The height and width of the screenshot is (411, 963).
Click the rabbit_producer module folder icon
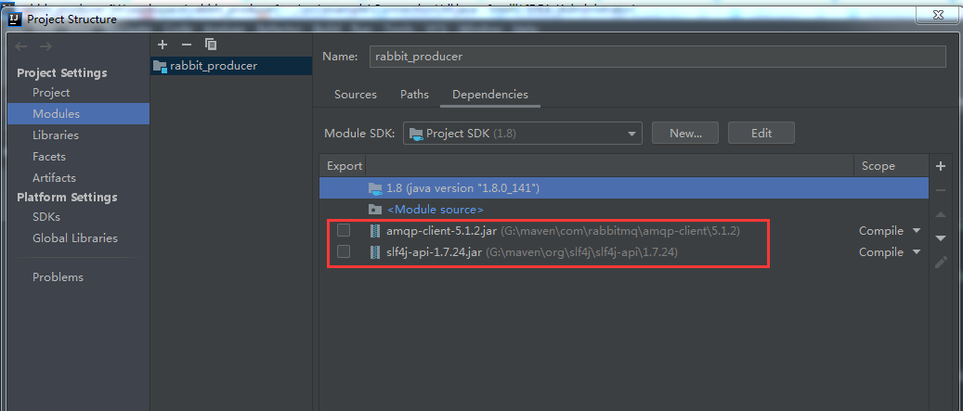click(x=159, y=66)
